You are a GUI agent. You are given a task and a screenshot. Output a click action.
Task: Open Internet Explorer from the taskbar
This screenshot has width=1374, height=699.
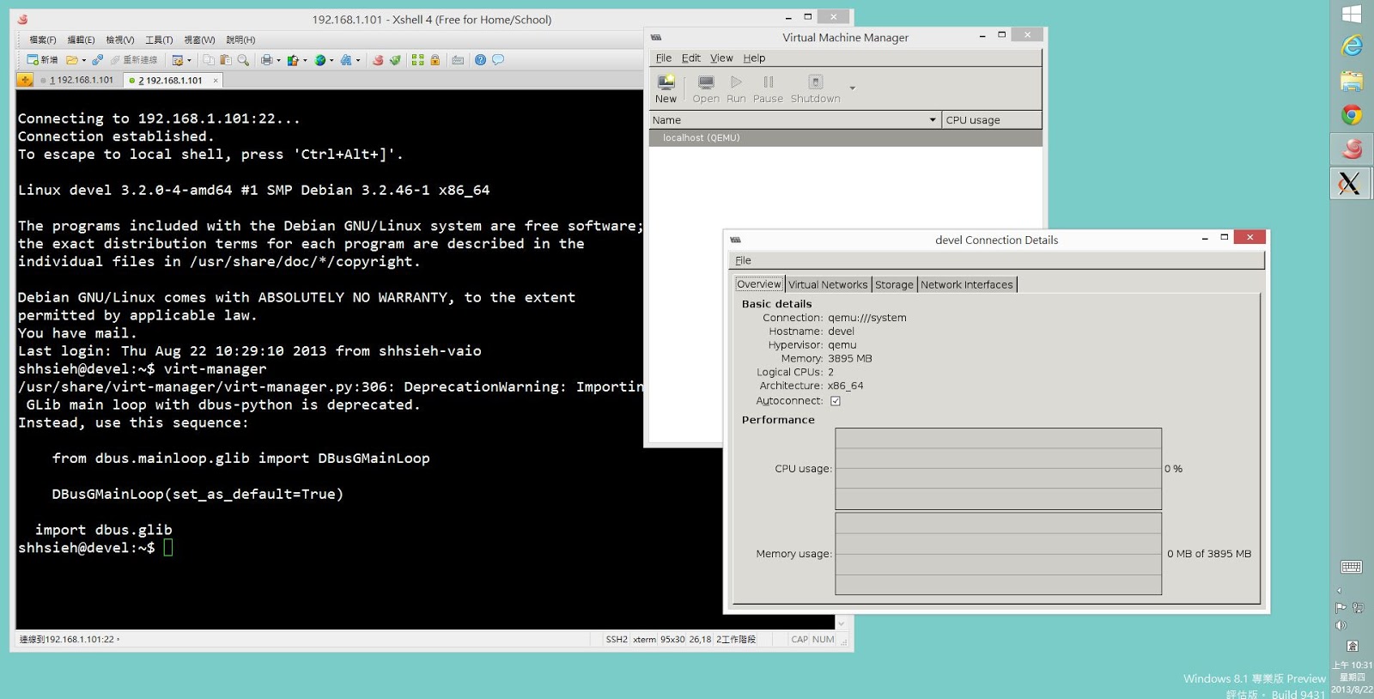click(1352, 46)
